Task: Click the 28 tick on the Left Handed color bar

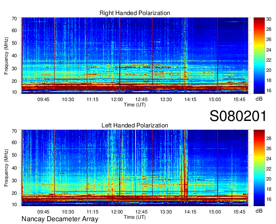Action: (269, 138)
